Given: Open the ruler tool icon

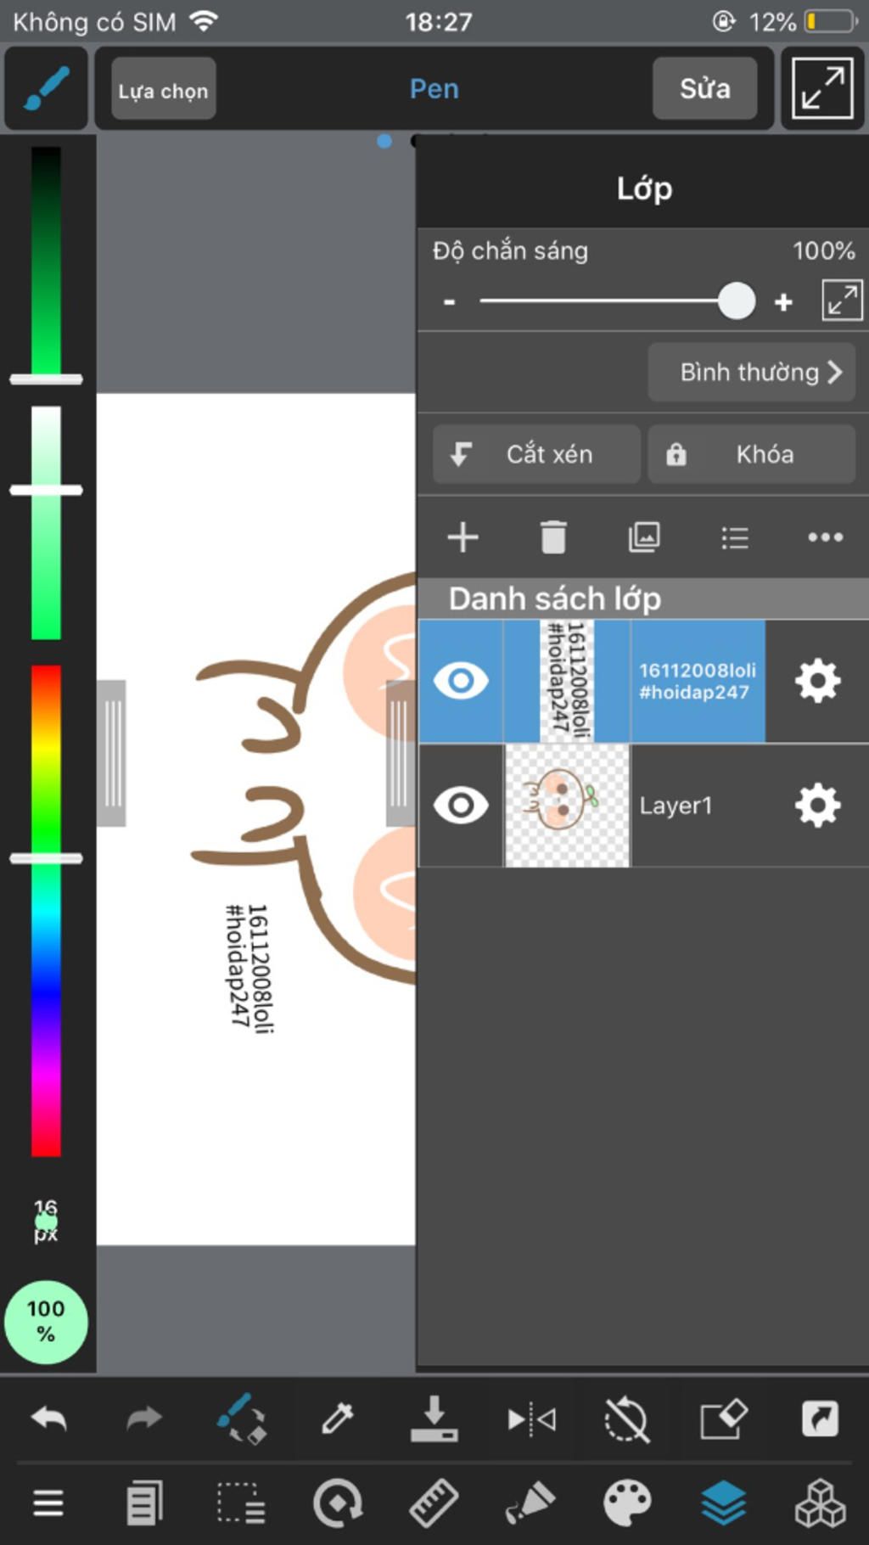Looking at the screenshot, I should tap(434, 1503).
